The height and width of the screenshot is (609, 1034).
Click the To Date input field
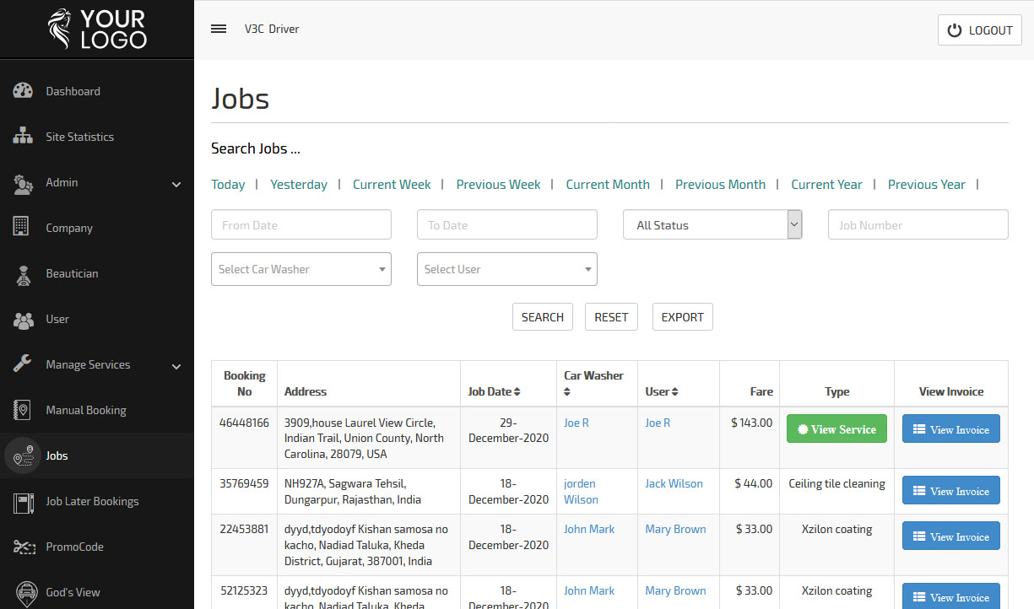[x=507, y=225]
